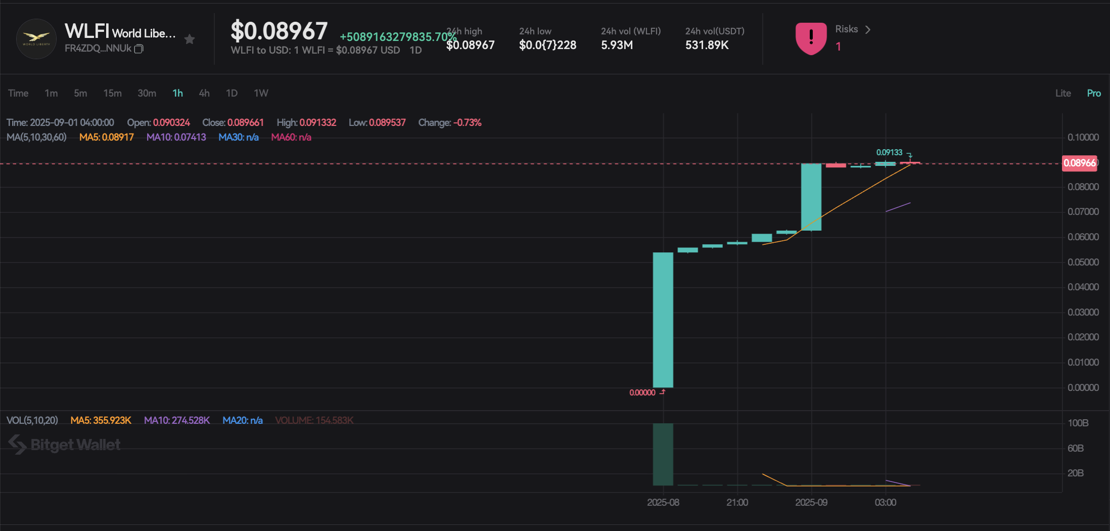The width and height of the screenshot is (1110, 531).
Task: Click the 24h vol(USDT) 531.89K
Action: click(707, 45)
